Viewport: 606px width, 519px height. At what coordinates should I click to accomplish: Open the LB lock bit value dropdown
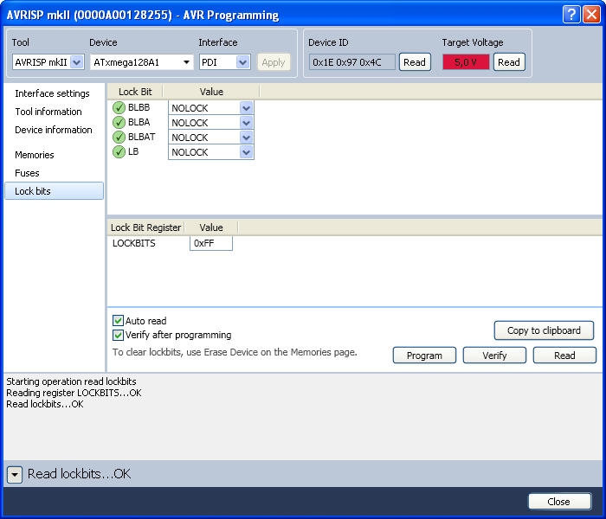coord(211,152)
